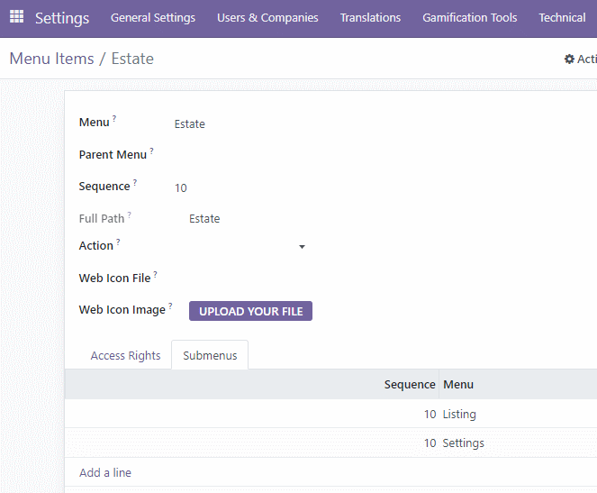Select the Submenus tab
This screenshot has height=493, width=597.
coord(210,355)
